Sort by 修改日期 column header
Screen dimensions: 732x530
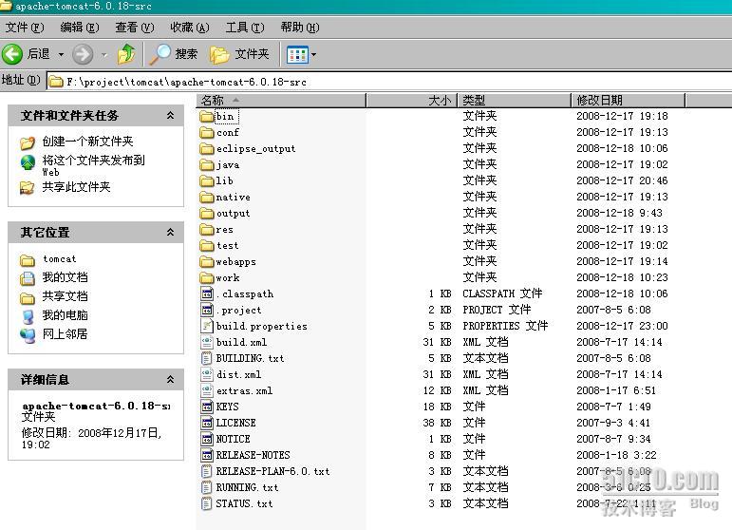628,101
